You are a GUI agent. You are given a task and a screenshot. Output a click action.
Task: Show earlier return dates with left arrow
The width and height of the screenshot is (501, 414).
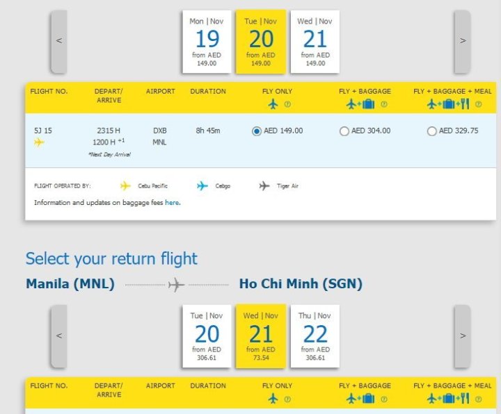click(x=59, y=336)
